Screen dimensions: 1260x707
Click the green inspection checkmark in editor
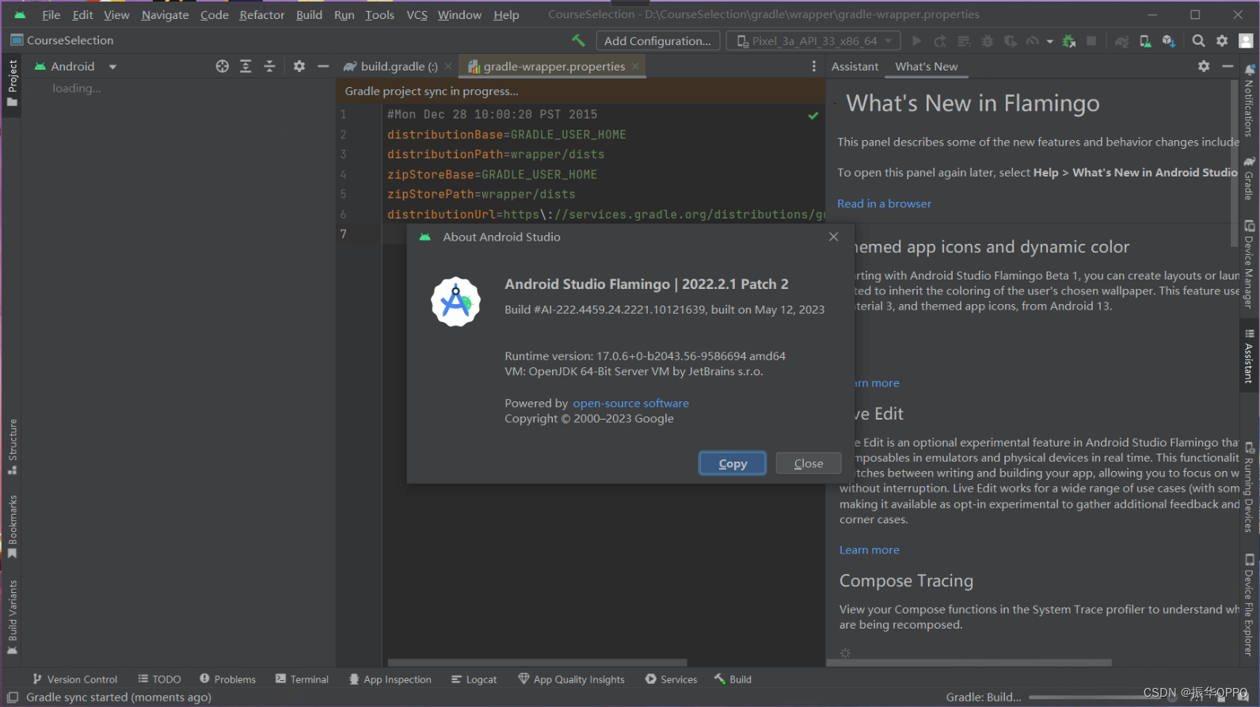(x=813, y=116)
